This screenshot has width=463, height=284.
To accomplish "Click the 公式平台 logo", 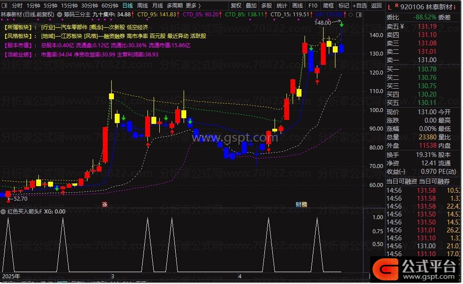I will pos(415,269).
